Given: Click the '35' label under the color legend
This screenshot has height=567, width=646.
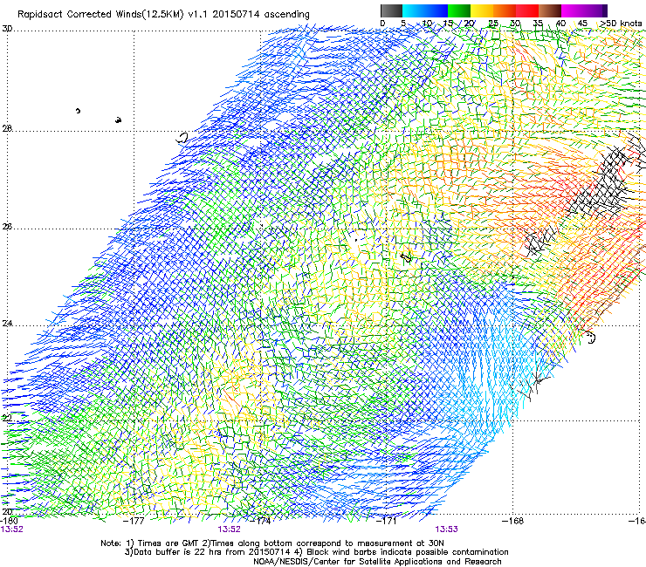Looking at the screenshot, I should [538, 24].
